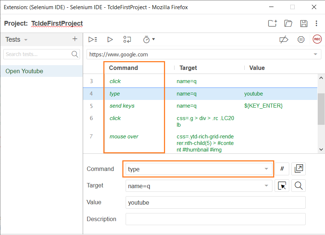The height and width of the screenshot is (235, 325).
Task: Click the new project icon
Action: [272, 23]
